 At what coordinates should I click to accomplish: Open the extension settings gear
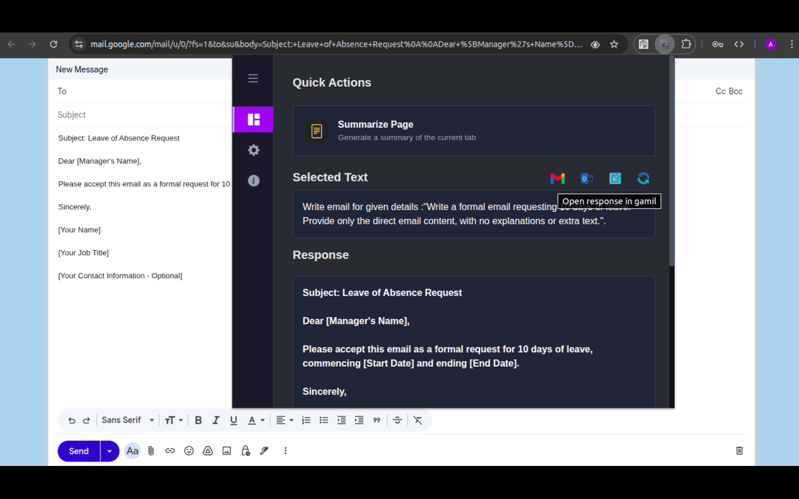click(x=253, y=150)
